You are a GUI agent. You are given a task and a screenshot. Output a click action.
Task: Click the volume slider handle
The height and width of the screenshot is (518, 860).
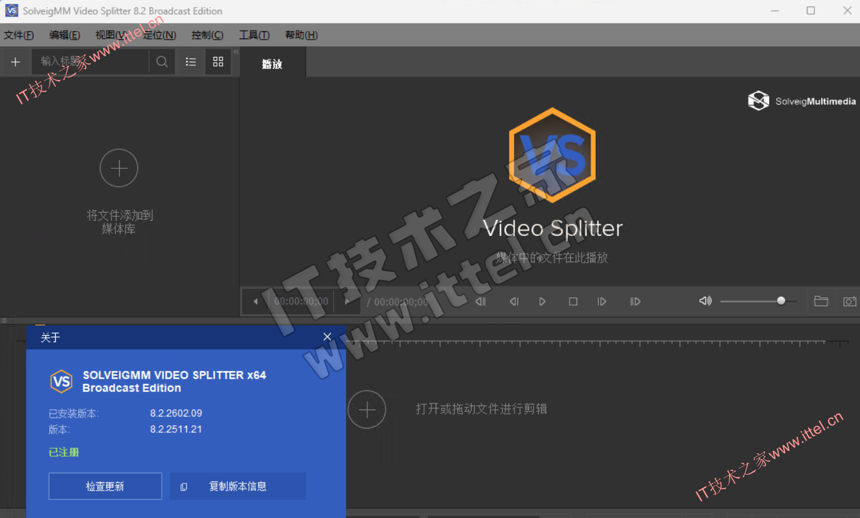(x=781, y=301)
